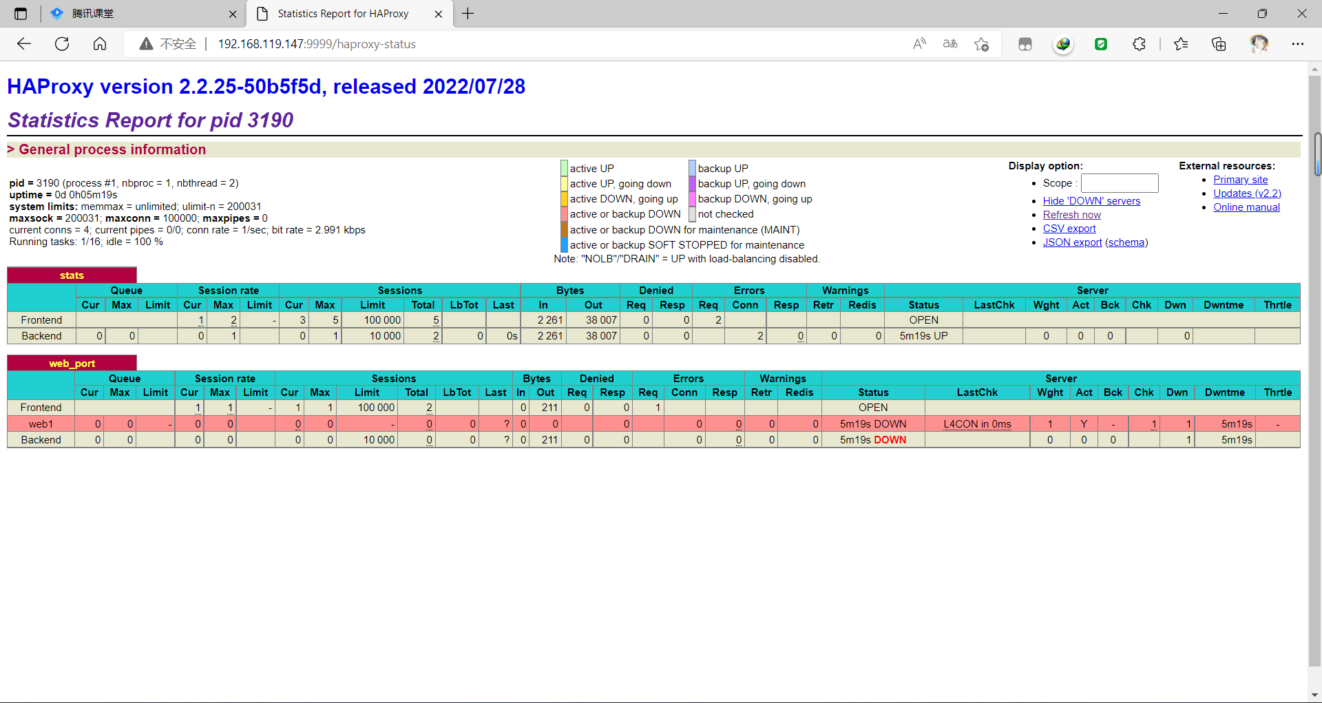Click active or backup DOWN legend swatch
The height and width of the screenshot is (703, 1322).
click(x=564, y=214)
